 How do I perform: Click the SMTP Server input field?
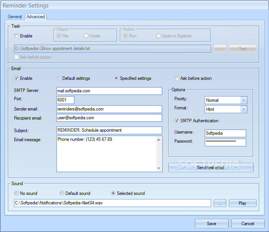(x=109, y=91)
